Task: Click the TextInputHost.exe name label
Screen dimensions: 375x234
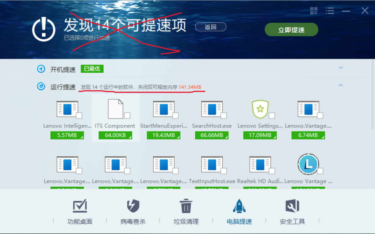Action: [212, 181]
